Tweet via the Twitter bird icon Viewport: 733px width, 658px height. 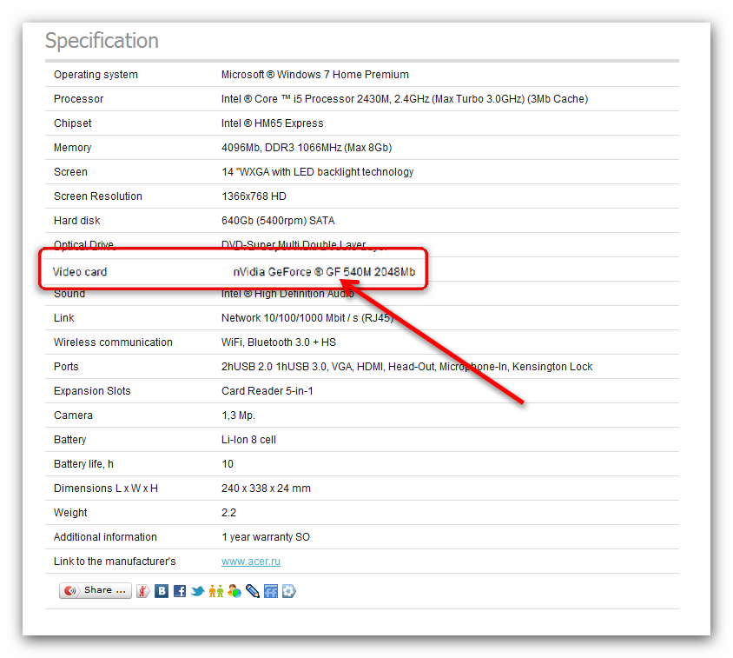(198, 591)
